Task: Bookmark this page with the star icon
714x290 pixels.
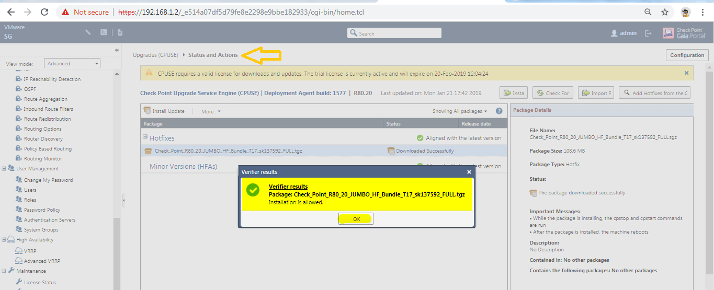Action: [x=665, y=12]
